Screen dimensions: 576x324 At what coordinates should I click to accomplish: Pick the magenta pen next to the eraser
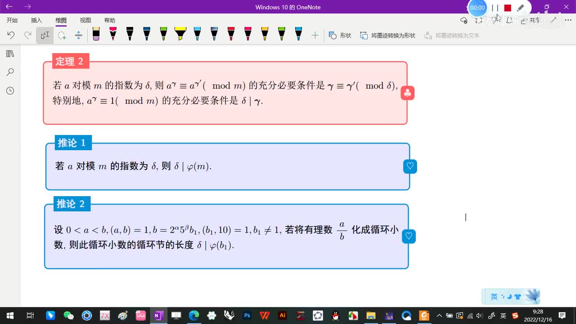click(113, 34)
